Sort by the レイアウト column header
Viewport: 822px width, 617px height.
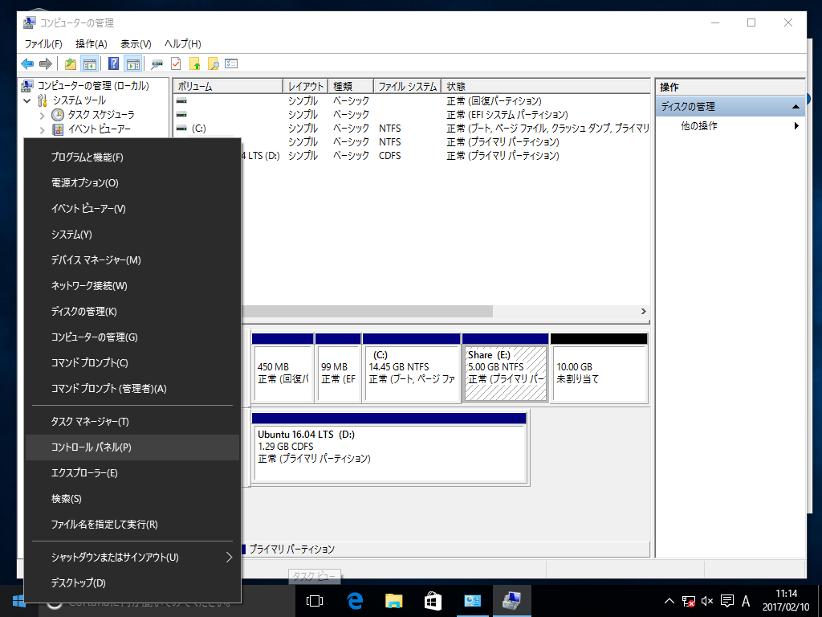click(306, 86)
